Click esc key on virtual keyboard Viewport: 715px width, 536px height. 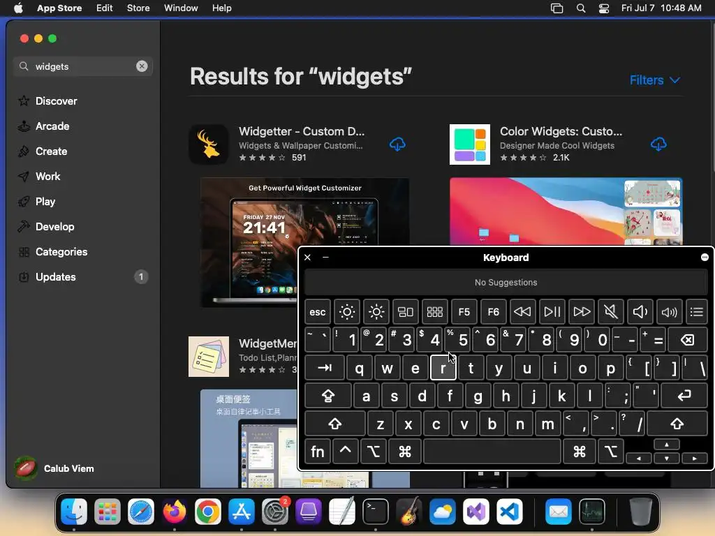tap(318, 312)
